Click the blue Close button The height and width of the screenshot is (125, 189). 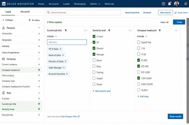179,22
